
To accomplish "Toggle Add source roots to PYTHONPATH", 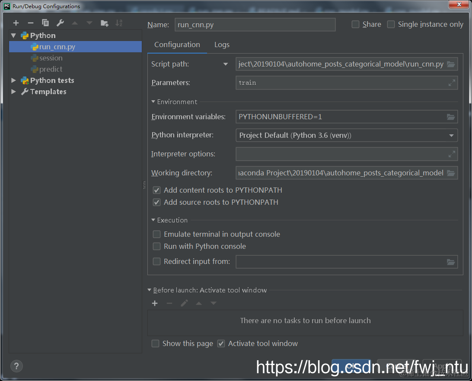I will click(156, 202).
